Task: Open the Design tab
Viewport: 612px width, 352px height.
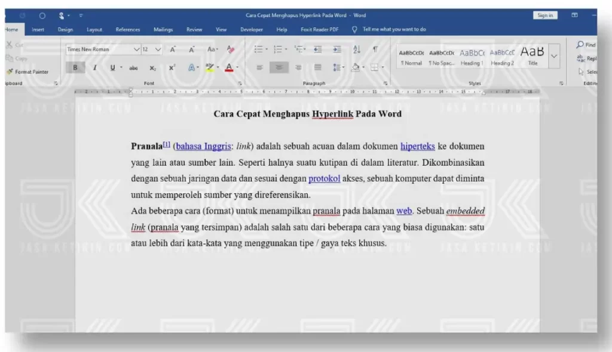Action: pyautogui.click(x=65, y=30)
